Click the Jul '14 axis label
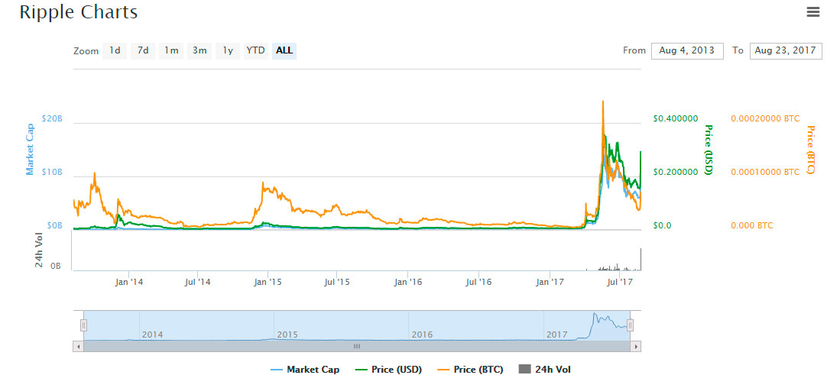The image size is (827, 375). pyautogui.click(x=198, y=283)
